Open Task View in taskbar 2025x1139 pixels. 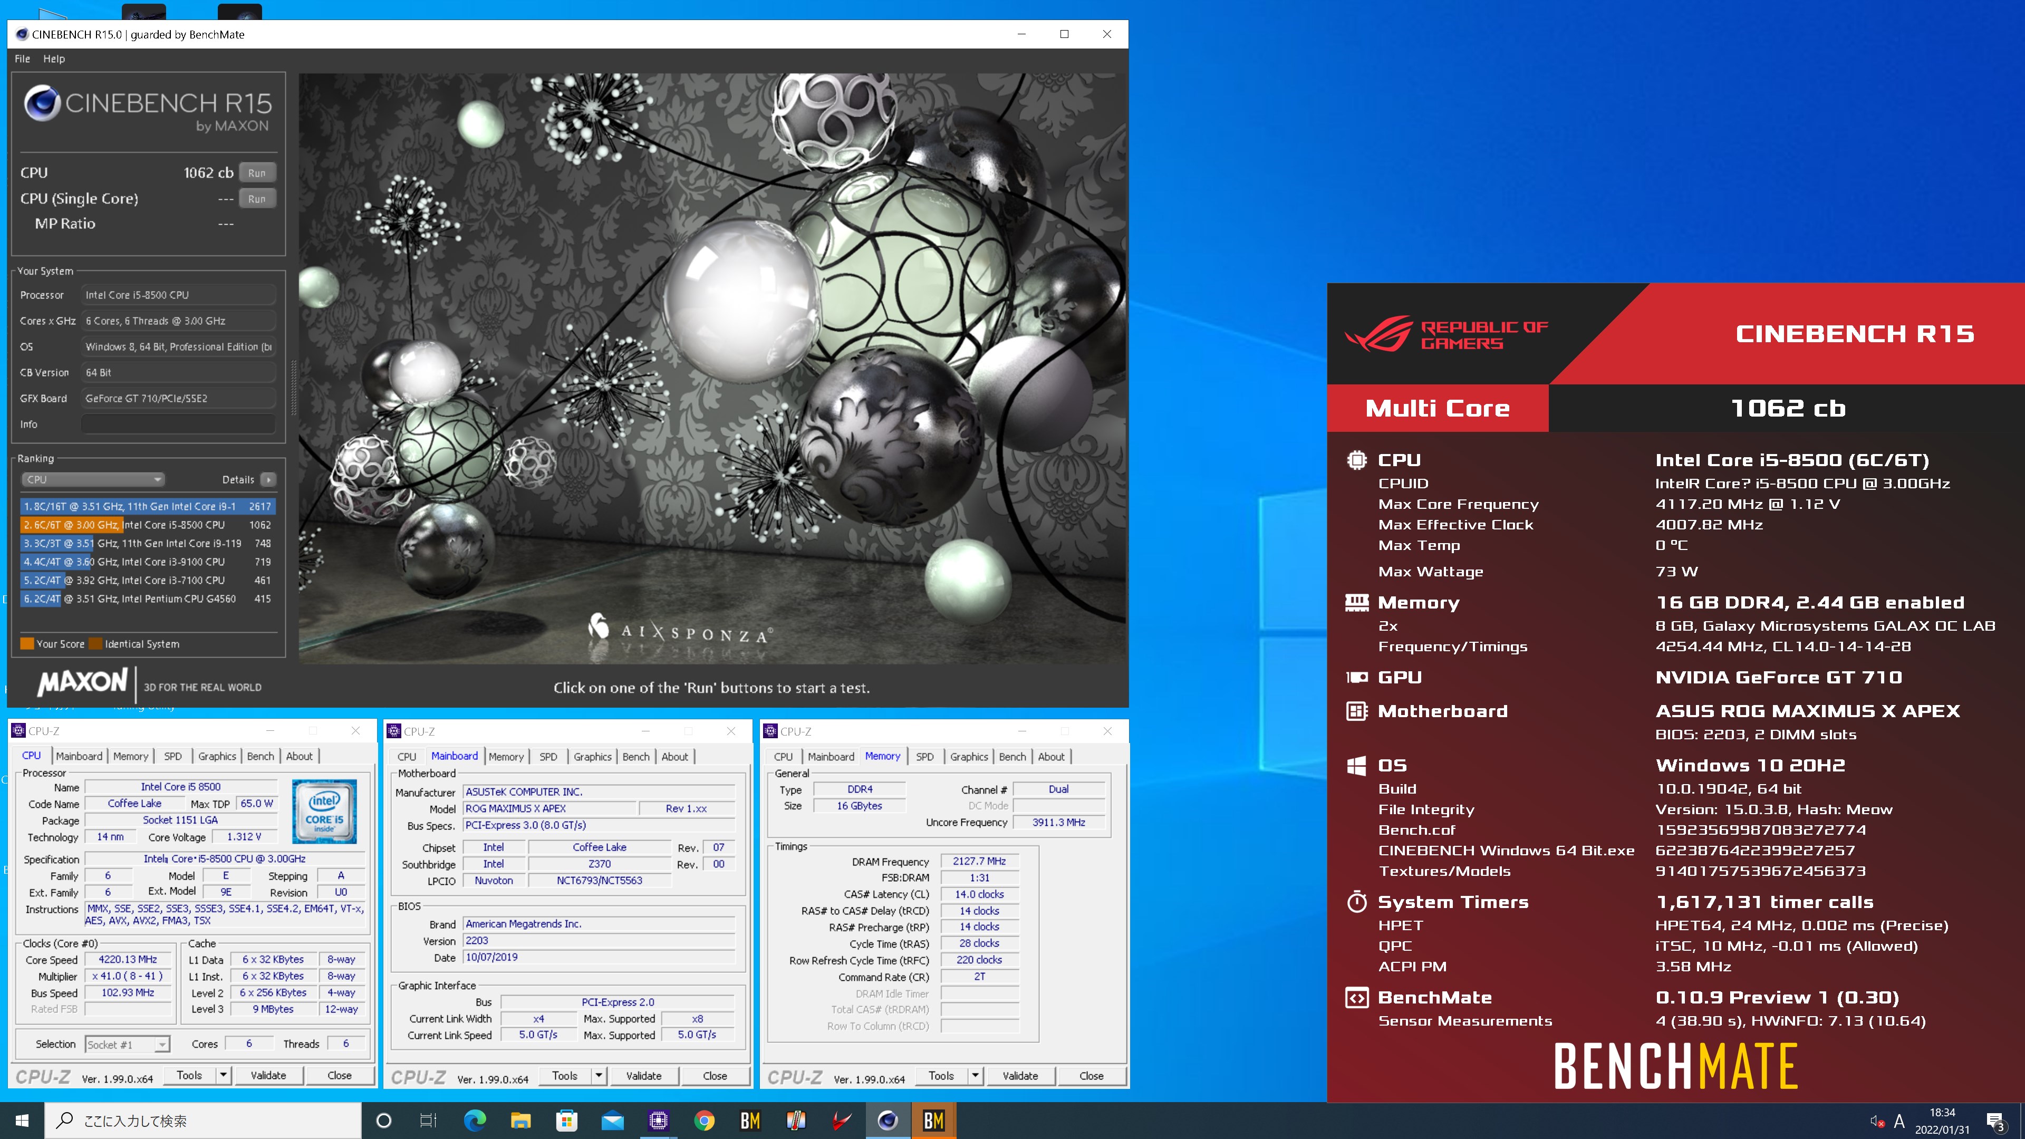(428, 1120)
